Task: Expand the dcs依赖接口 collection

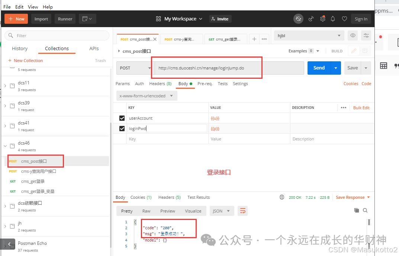Action: (x=5, y=206)
